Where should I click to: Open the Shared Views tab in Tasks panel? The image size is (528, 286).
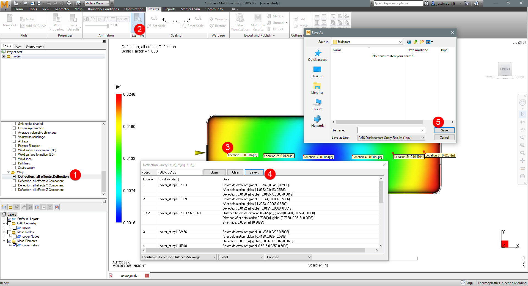(34, 46)
